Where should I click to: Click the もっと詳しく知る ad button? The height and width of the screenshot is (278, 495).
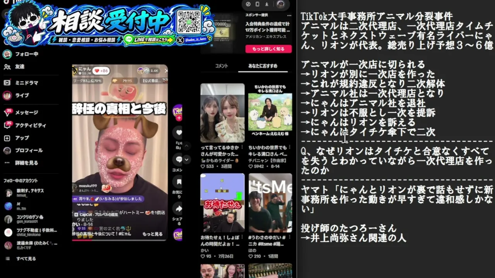pos(268,49)
